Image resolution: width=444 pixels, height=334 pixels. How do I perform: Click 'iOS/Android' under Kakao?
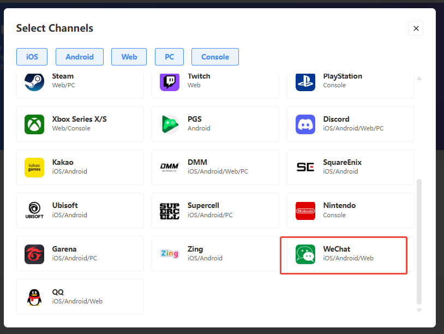coord(69,171)
